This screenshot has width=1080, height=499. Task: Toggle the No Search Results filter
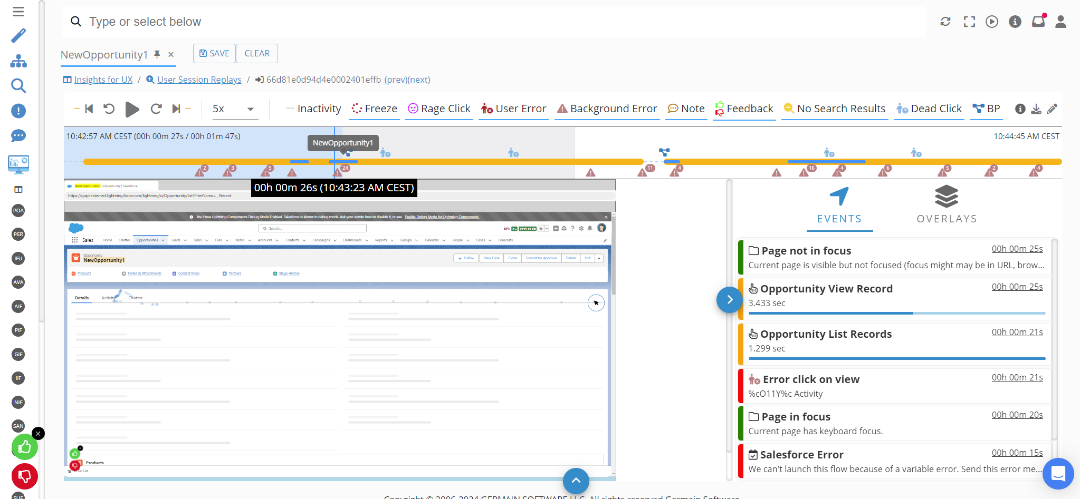tap(834, 109)
